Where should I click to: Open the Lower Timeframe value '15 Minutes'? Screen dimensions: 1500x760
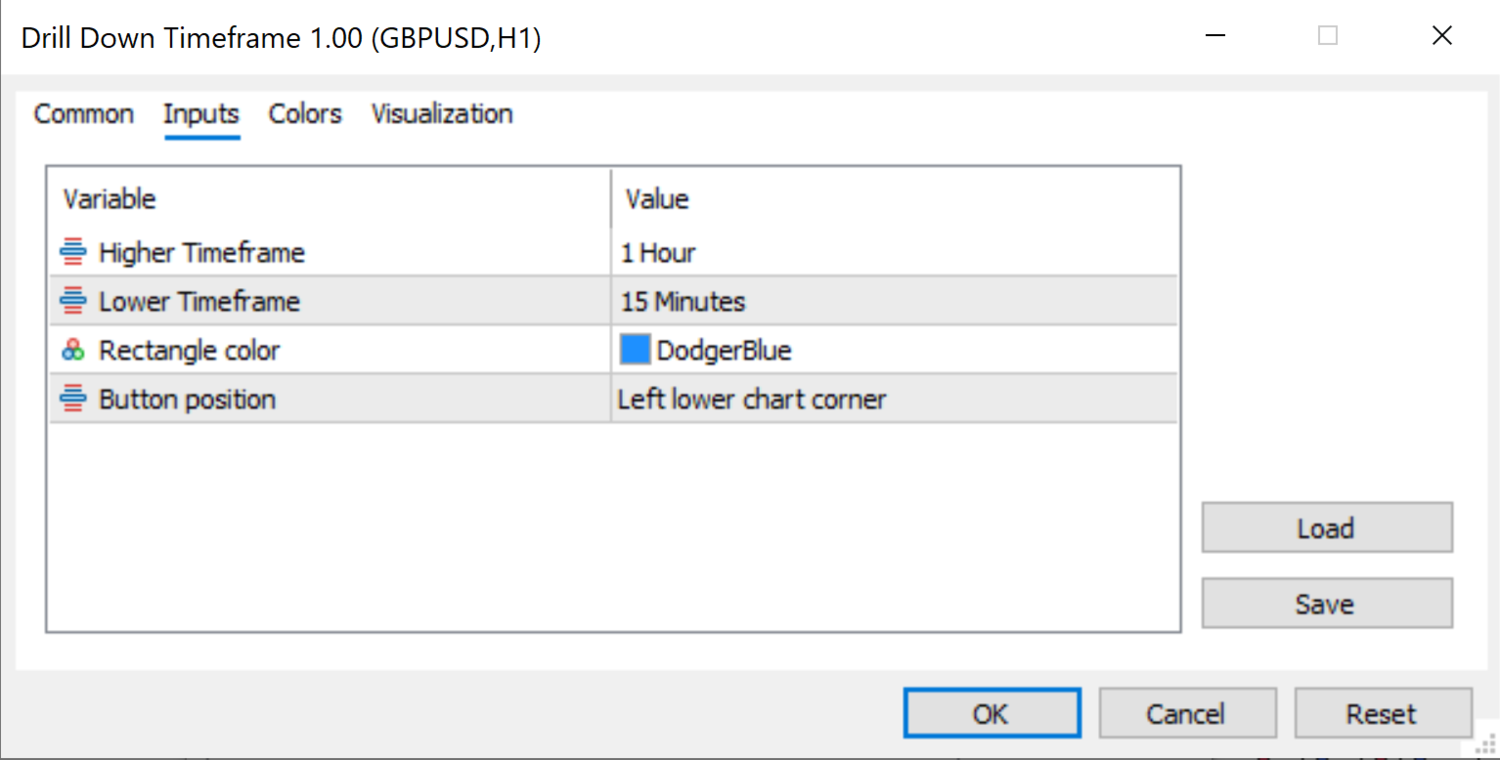(x=683, y=301)
